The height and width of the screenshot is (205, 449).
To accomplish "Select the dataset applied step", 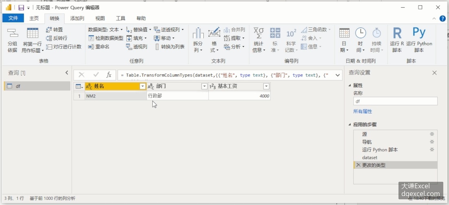I will click(x=396, y=157).
